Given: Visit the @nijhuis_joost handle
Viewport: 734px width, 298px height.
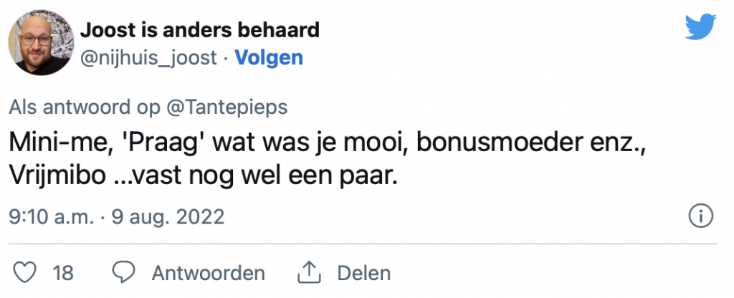Looking at the screenshot, I should 148,57.
